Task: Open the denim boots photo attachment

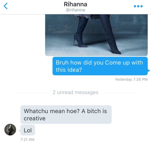Action: [96, 35]
